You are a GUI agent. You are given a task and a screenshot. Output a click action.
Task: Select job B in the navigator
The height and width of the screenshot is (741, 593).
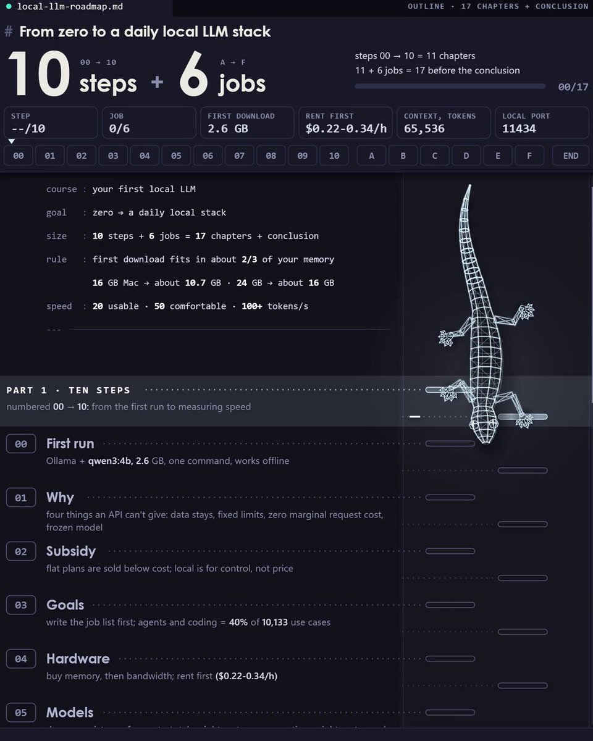(x=403, y=156)
